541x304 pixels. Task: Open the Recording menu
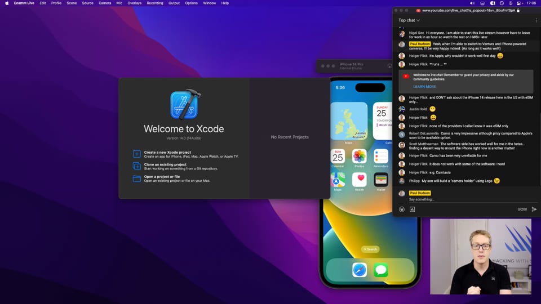(x=155, y=3)
